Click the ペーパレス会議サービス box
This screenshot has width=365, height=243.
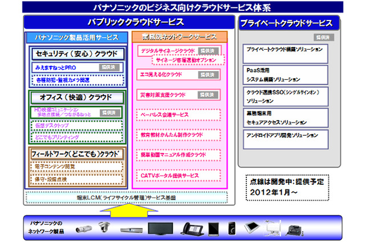click(x=179, y=115)
